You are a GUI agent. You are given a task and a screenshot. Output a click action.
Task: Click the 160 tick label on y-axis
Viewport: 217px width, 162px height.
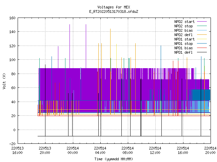click(x=12, y=18)
